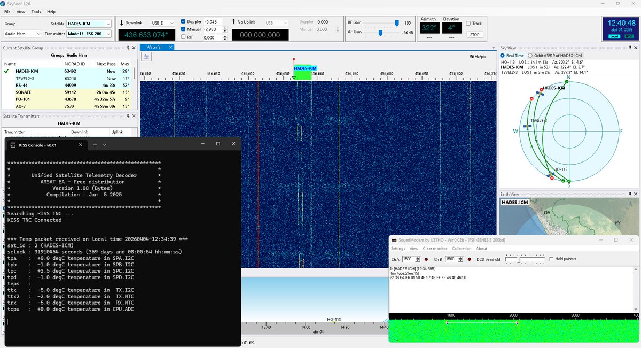Switch clock display to UTC
Screen dimensions: 641x348
coord(629,36)
